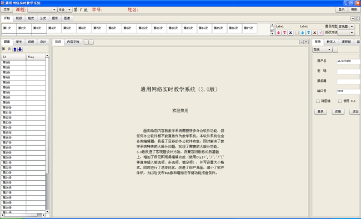This screenshot has height=219, width=361.
Task: Switch to the 内容文档 document tab
Action: pos(73,42)
